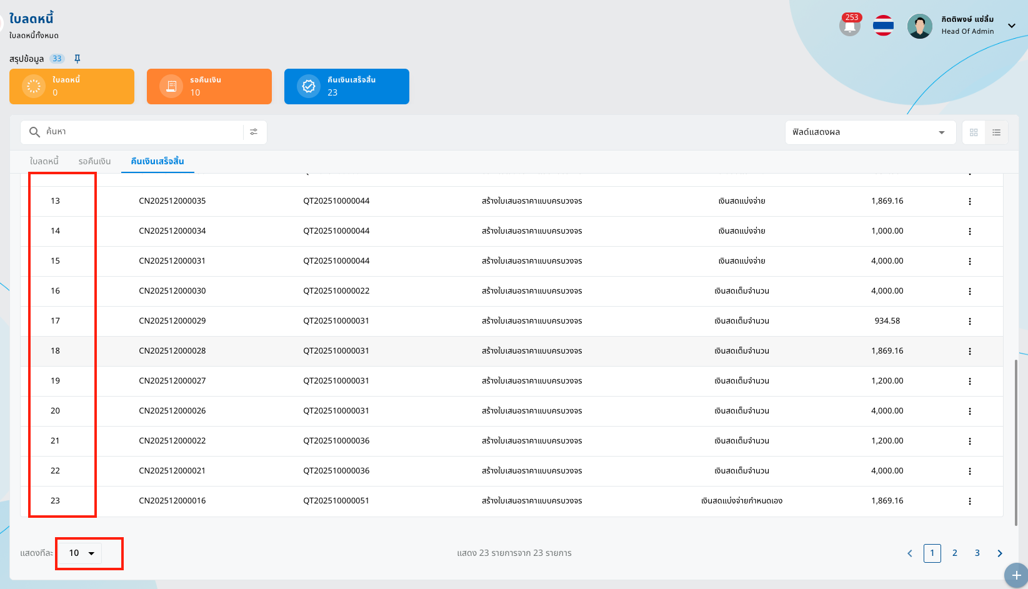Switch to grid view layout
The height and width of the screenshot is (589, 1028).
[x=974, y=132]
